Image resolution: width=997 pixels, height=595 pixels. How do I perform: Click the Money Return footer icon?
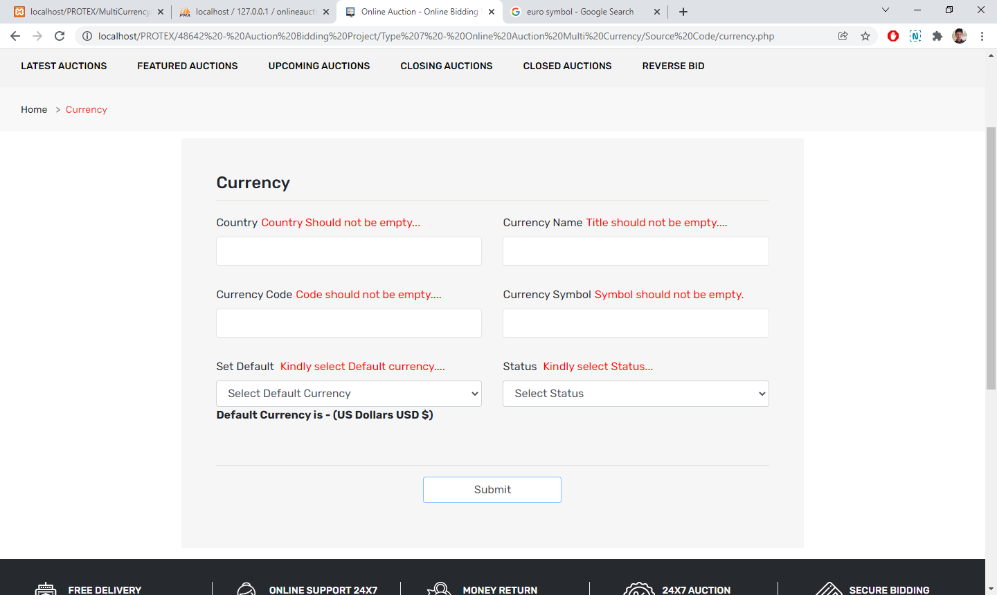tap(439, 589)
